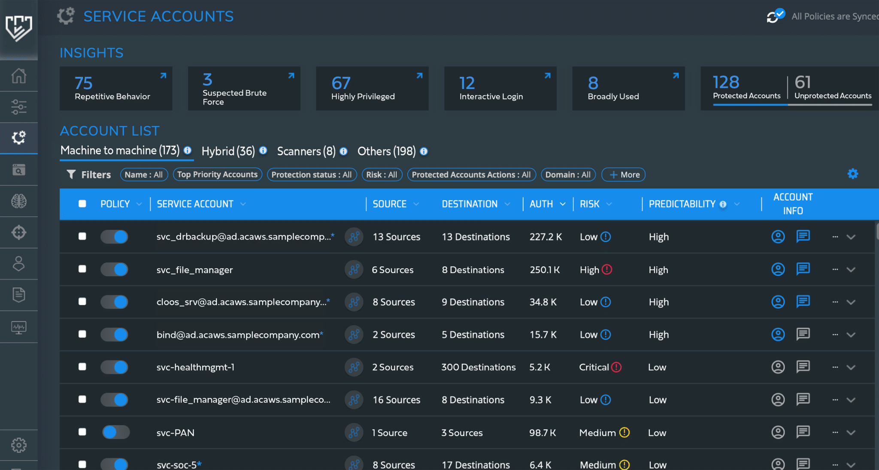Image resolution: width=879 pixels, height=470 pixels.
Task: Open account profile icon for svc_file_manager
Action: click(x=778, y=269)
